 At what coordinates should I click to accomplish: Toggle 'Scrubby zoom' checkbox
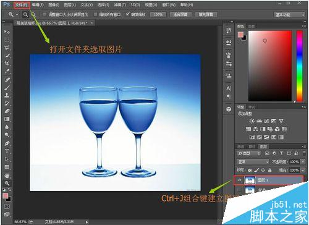pos(127,14)
